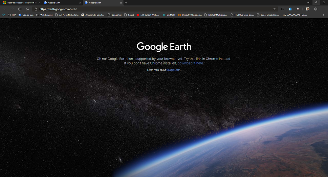Send feedback via smiley icon
Image resolution: width=328 pixels, height=177 pixels.
pyautogui.click(x=316, y=9)
